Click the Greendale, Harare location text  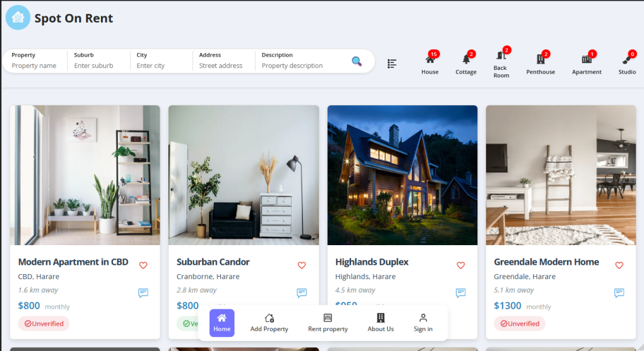[525, 277]
